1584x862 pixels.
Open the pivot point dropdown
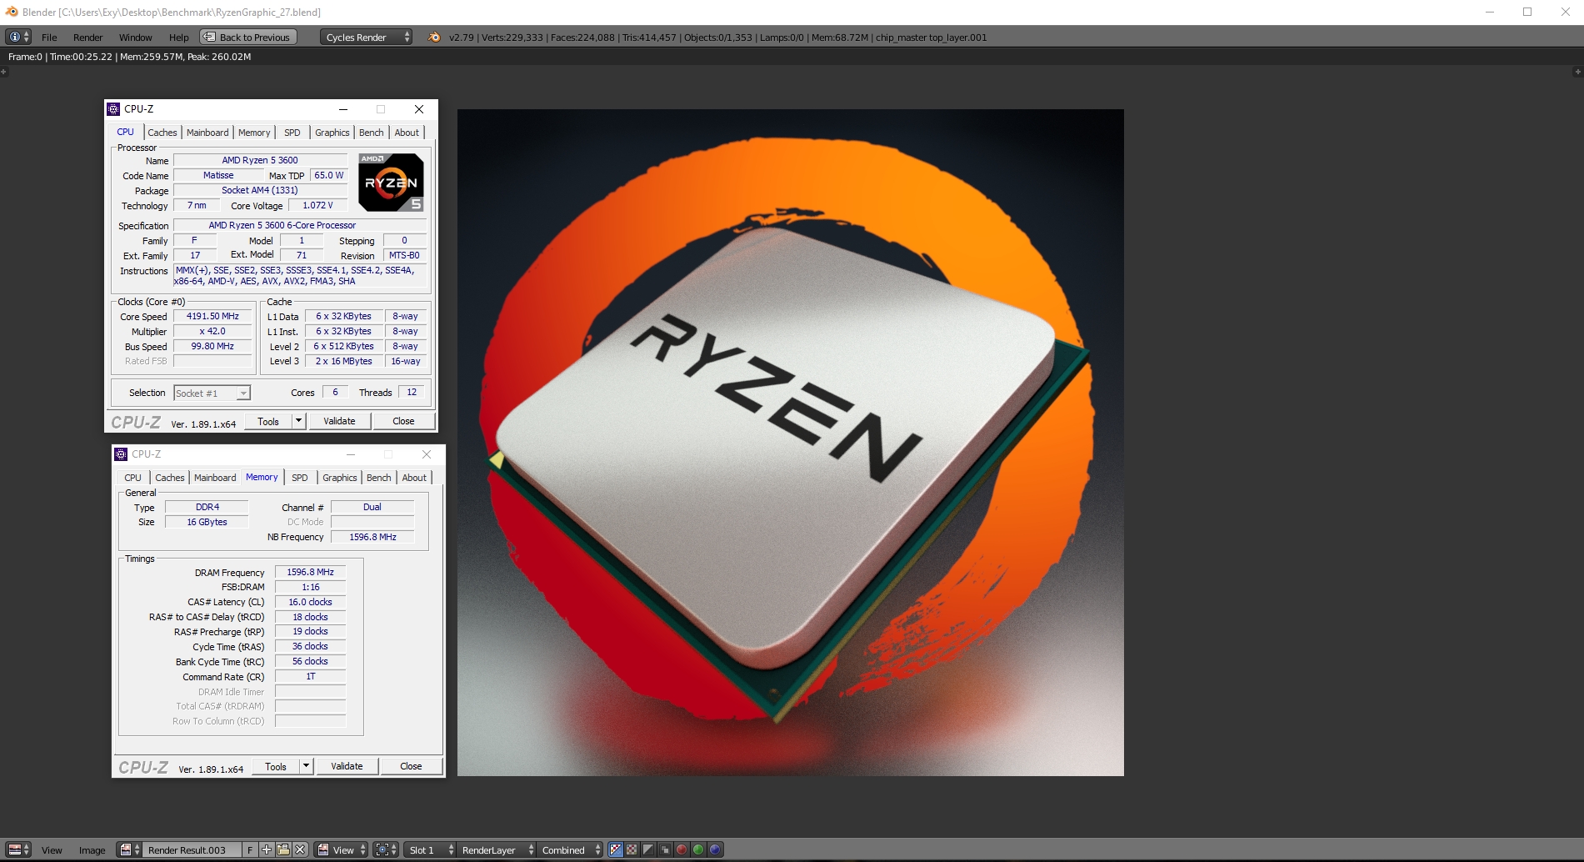[x=385, y=849]
